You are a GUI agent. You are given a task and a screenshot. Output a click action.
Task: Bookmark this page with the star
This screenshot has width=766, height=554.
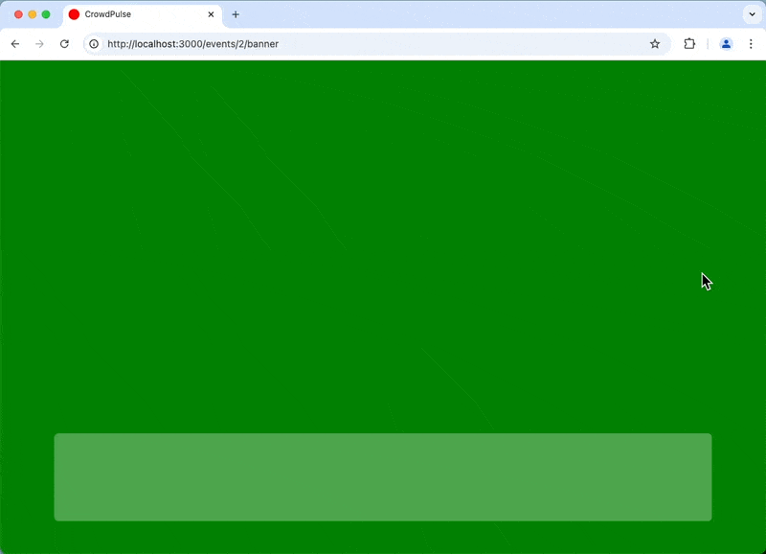click(655, 44)
